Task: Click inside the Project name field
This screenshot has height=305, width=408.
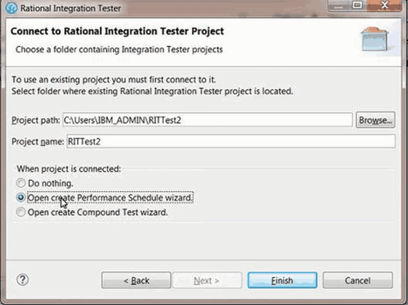Action: coord(230,141)
